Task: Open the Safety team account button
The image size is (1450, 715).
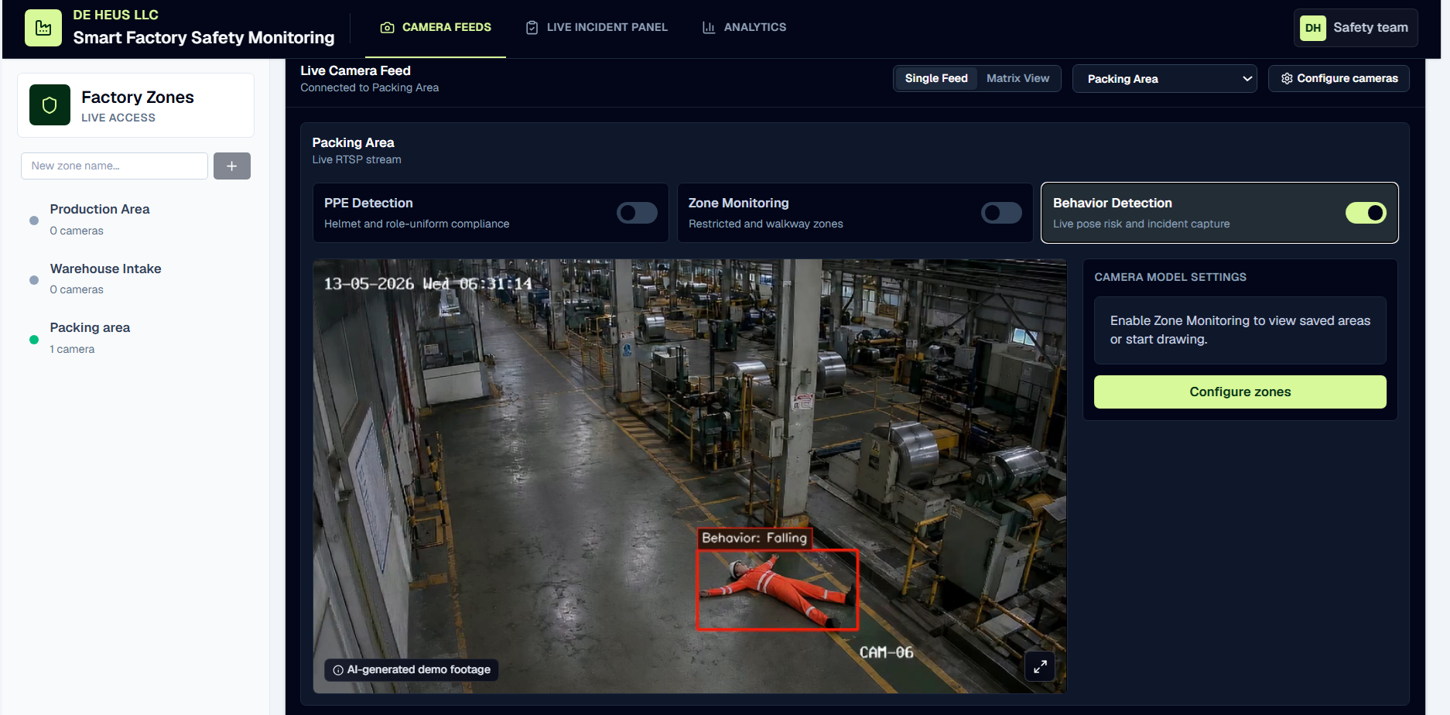Action: click(x=1356, y=28)
